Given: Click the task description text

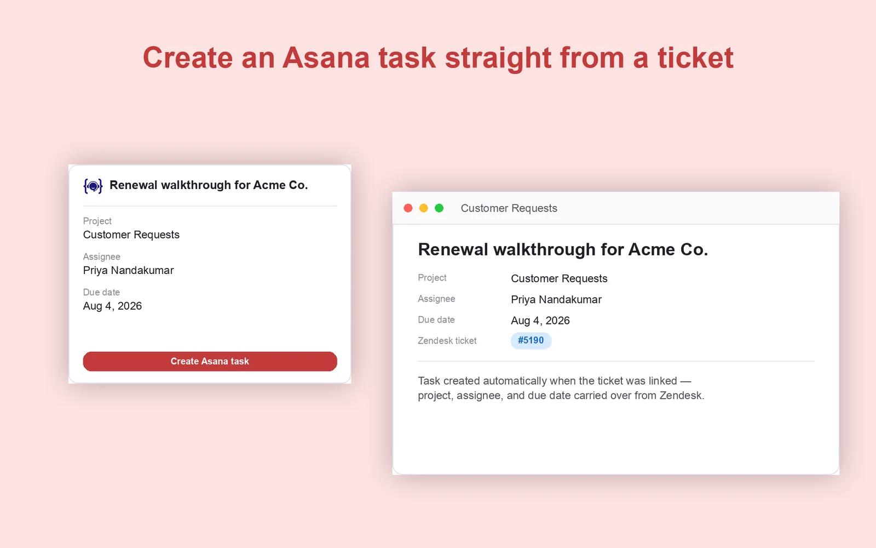Looking at the screenshot, I should [561, 388].
